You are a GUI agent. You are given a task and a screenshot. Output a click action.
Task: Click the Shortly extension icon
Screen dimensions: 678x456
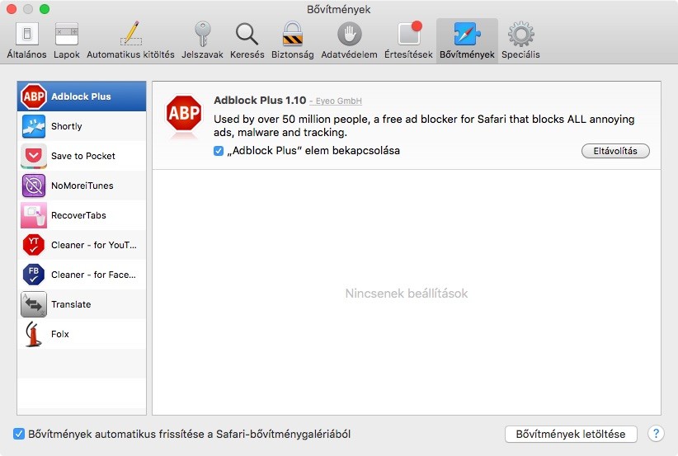34,126
